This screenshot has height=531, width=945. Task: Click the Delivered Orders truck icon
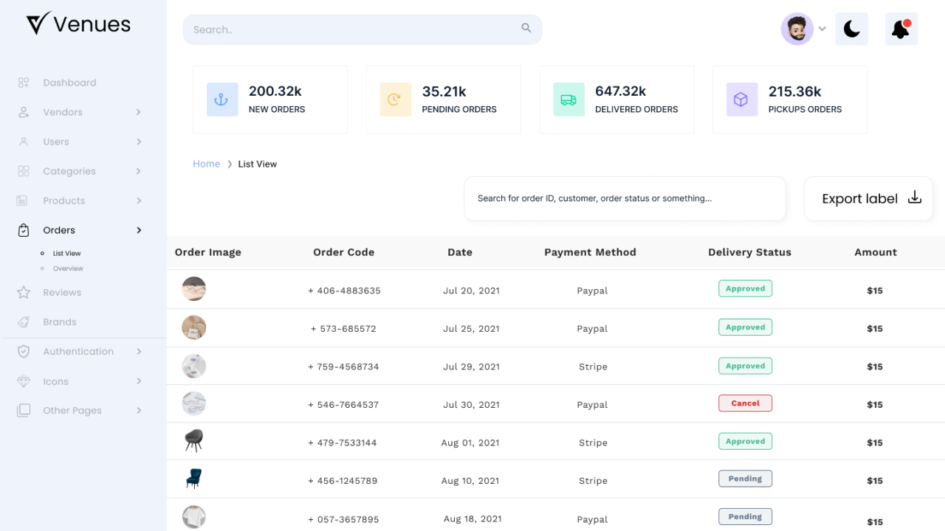(568, 100)
